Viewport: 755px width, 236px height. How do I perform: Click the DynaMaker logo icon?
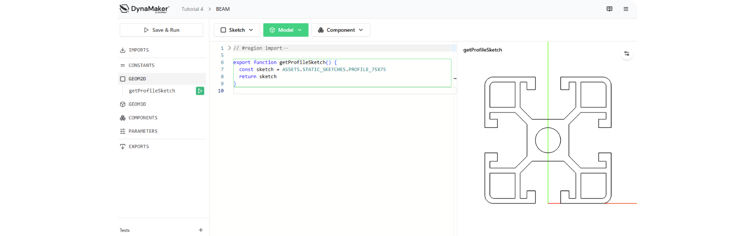point(125,8)
